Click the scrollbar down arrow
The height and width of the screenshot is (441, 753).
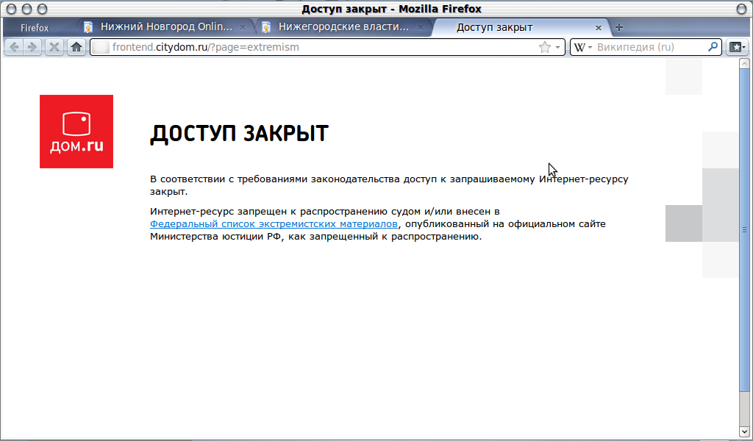click(744, 431)
